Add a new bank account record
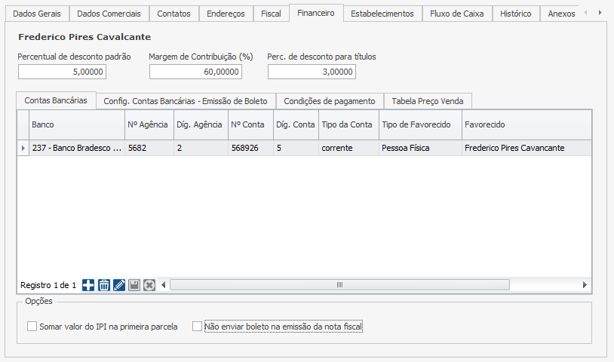This screenshot has width=614, height=362. 88,285
